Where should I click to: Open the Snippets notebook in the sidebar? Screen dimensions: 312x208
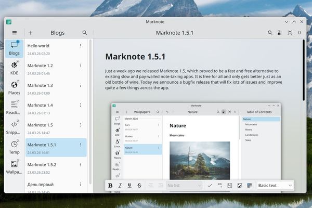15,127
